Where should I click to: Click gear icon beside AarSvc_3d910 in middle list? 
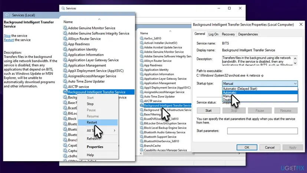click(x=142, y=38)
